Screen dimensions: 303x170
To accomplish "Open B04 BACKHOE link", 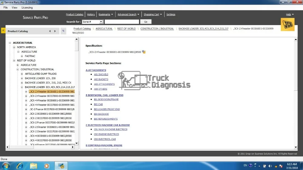I will tap(101, 114).
